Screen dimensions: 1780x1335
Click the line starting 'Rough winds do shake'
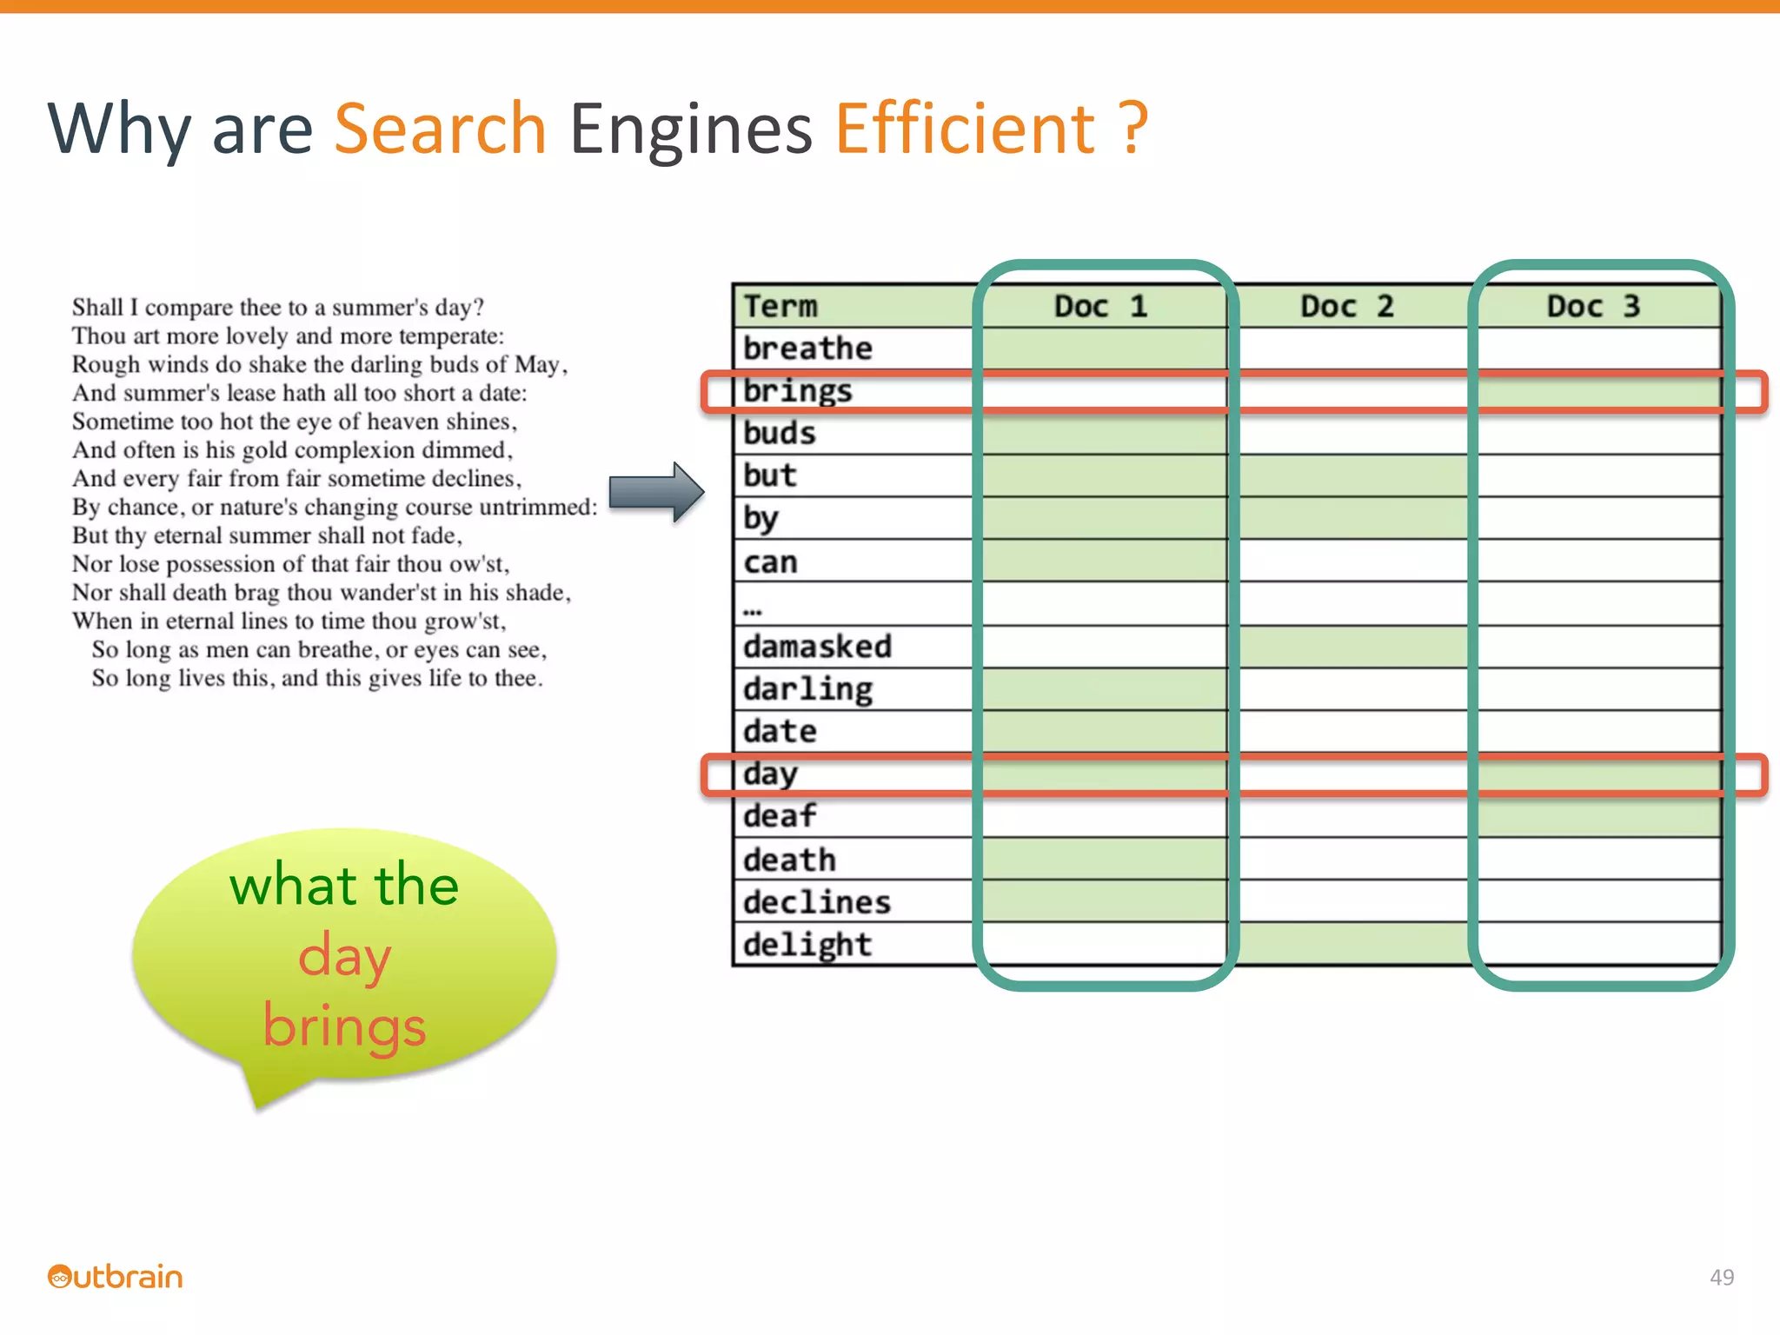coord(320,365)
